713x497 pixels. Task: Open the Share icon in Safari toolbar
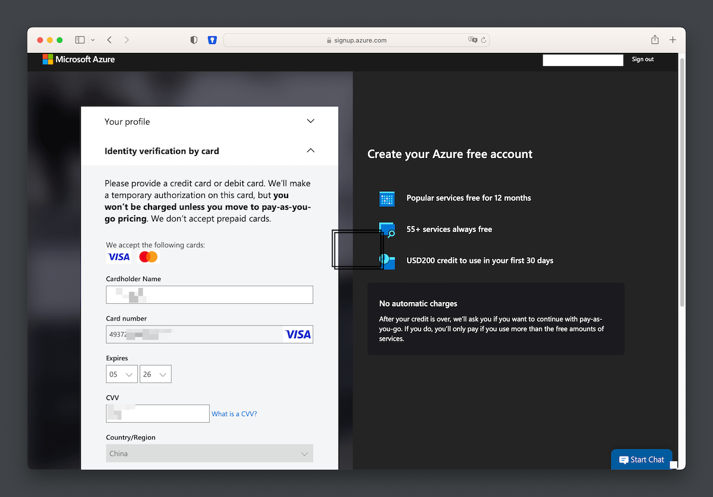click(655, 39)
